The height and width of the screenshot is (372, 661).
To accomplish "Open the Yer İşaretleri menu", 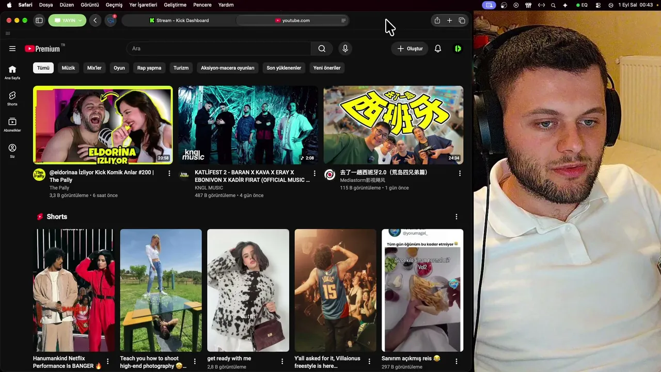I will pyautogui.click(x=143, y=5).
